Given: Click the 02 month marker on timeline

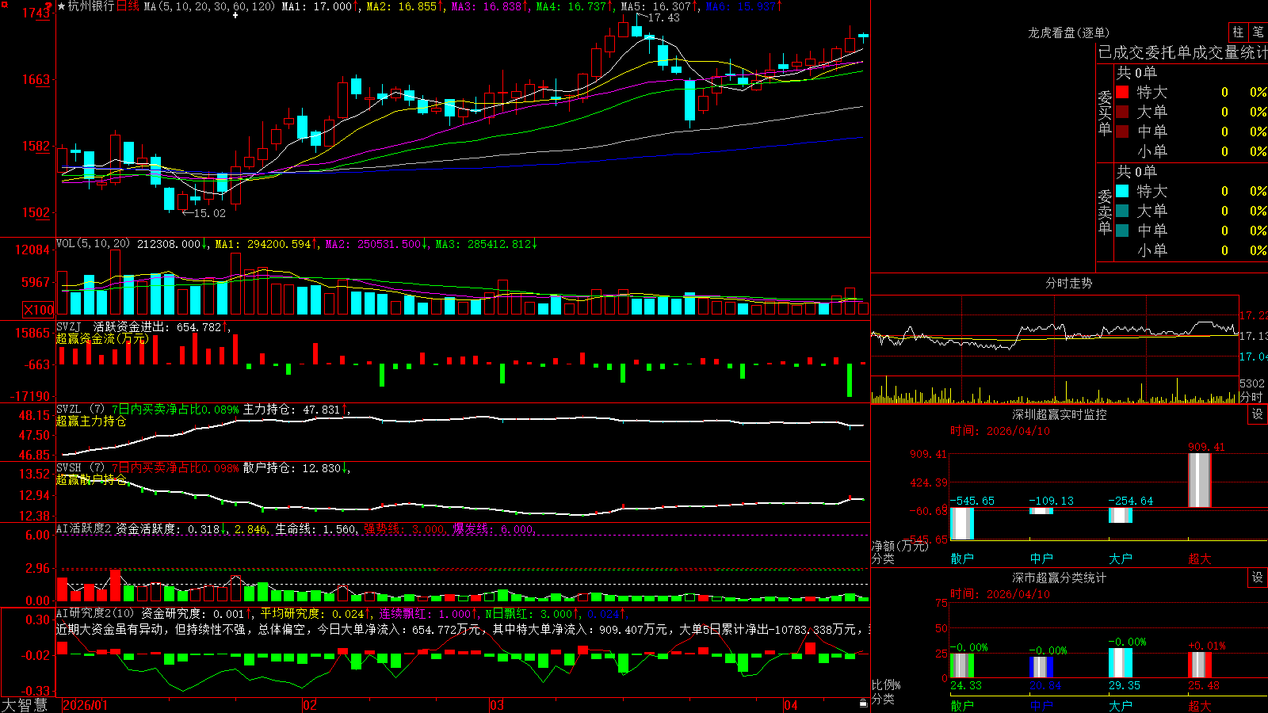Looking at the screenshot, I should (310, 705).
